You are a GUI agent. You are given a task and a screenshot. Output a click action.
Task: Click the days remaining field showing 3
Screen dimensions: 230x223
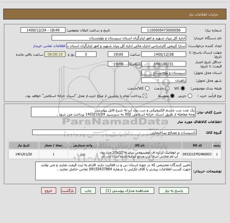pyautogui.click(x=86, y=54)
